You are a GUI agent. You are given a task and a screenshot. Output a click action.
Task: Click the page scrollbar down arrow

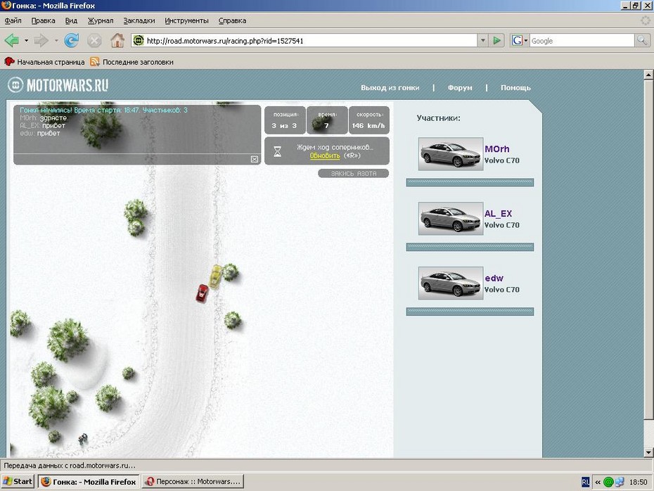[x=648, y=452]
